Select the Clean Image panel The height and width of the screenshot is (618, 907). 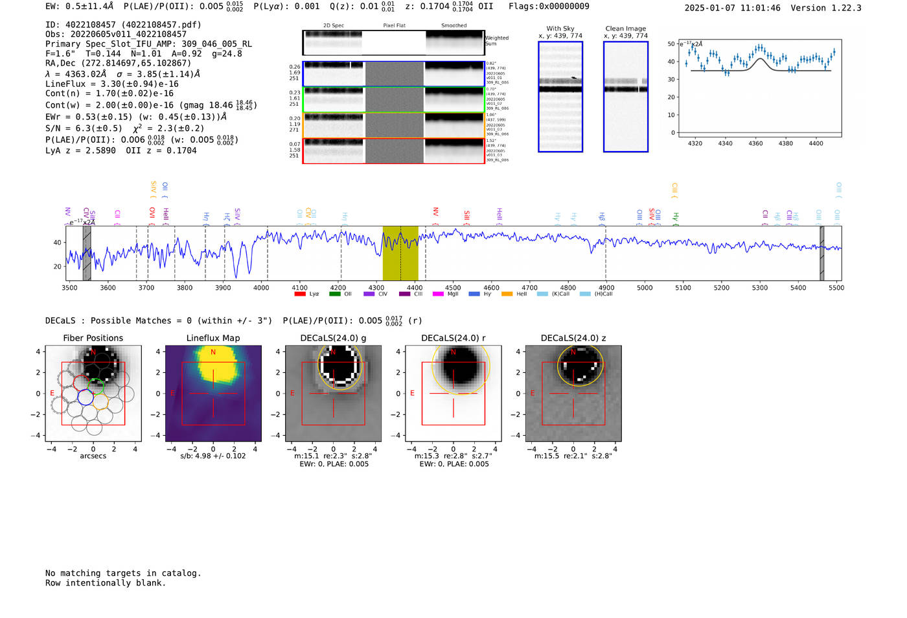coord(626,97)
